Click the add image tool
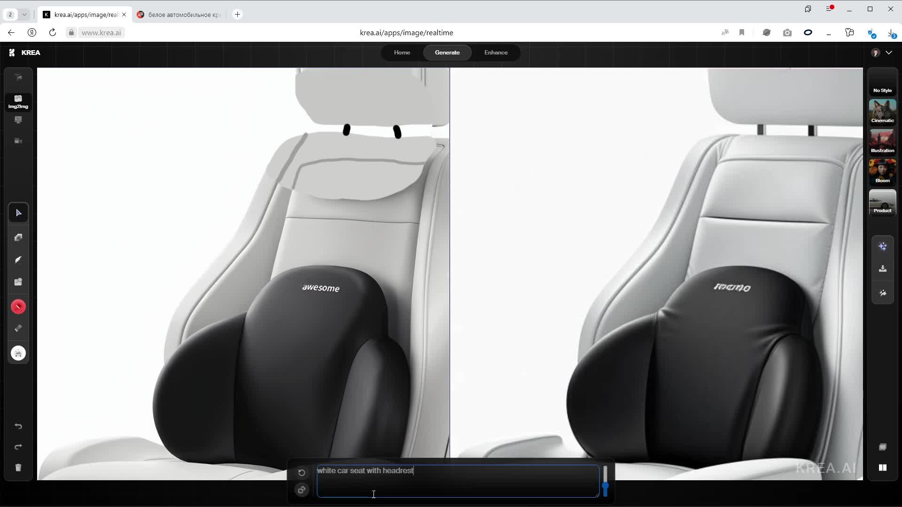Viewport: 902px width, 507px height. tap(18, 282)
